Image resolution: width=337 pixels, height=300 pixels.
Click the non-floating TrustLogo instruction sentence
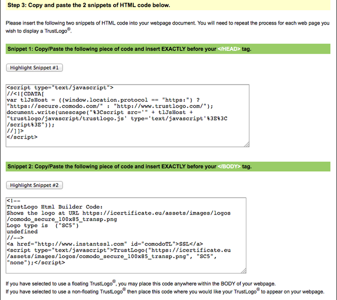[x=164, y=291]
